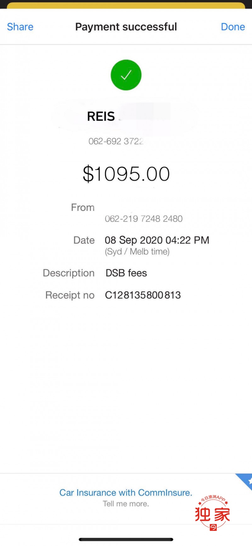Click the red 独家 watermark logo
The image size is (252, 546).
click(x=213, y=513)
